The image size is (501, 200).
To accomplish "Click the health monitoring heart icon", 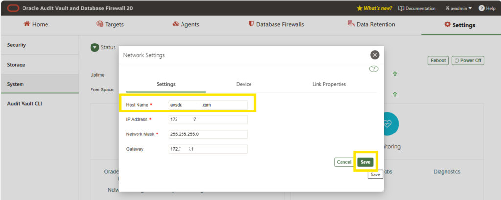I will (x=387, y=124).
